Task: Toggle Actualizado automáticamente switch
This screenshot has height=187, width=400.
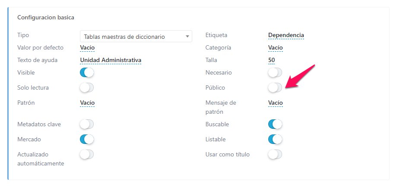Action: tap(87, 154)
